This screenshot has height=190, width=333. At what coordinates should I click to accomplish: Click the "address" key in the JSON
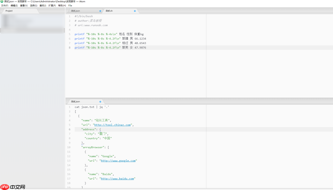(x=88, y=129)
